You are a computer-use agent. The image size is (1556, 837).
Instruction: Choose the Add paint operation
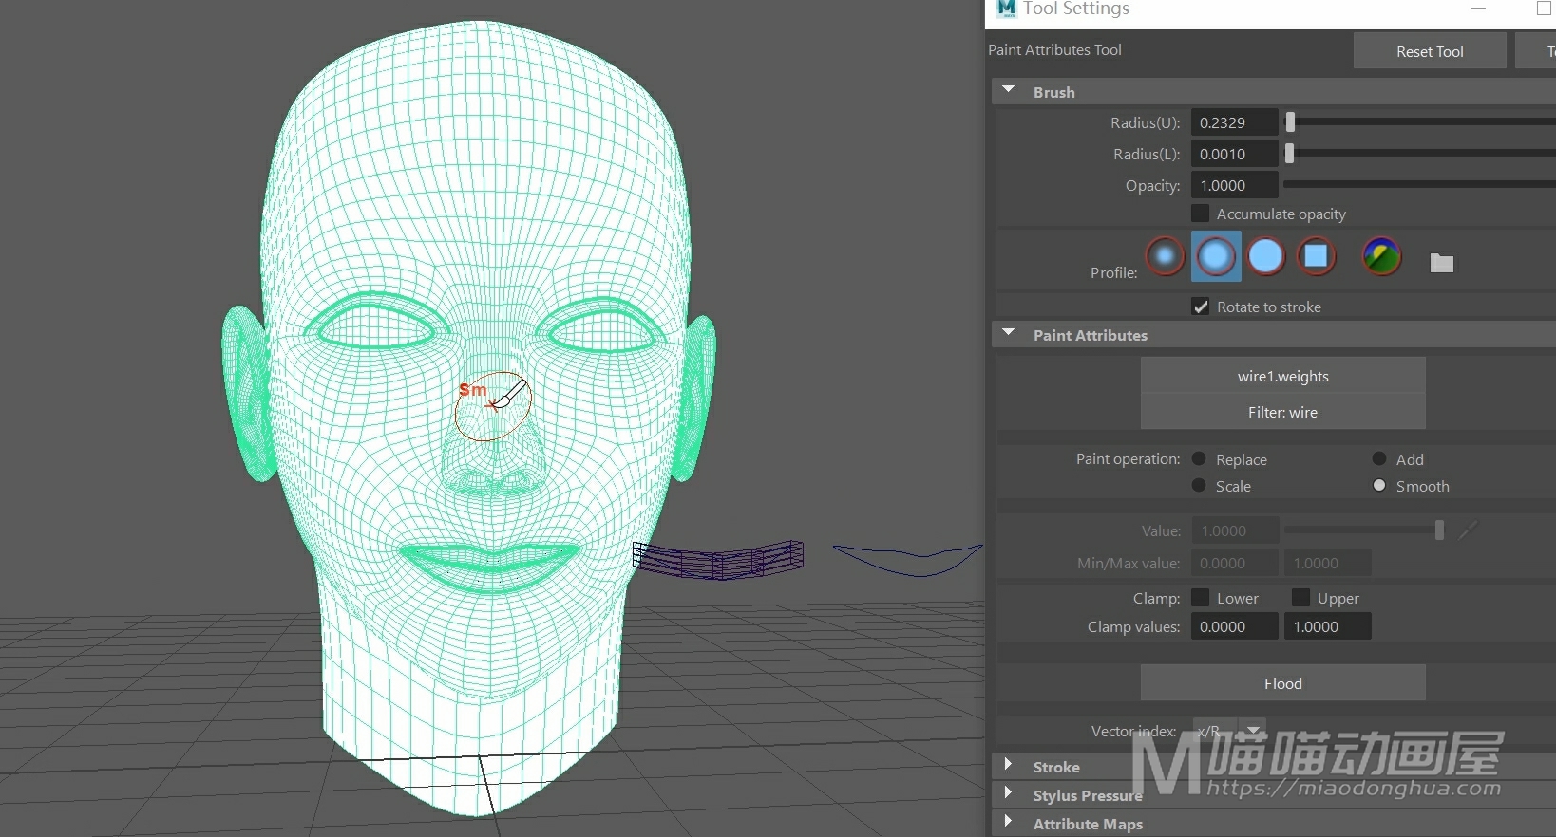pyautogui.click(x=1379, y=459)
